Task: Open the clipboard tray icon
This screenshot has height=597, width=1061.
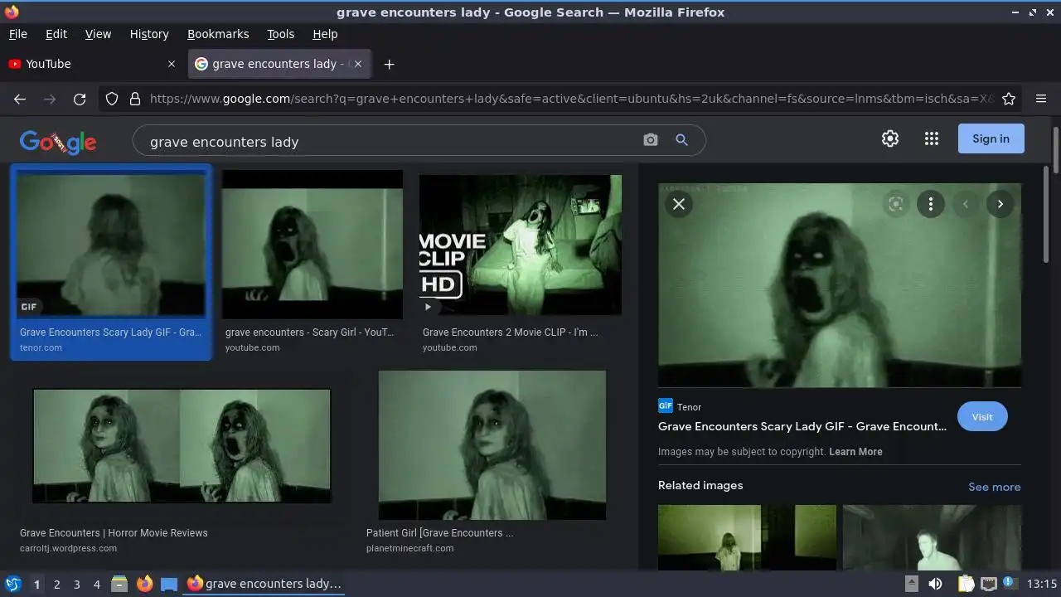Action: (966, 584)
